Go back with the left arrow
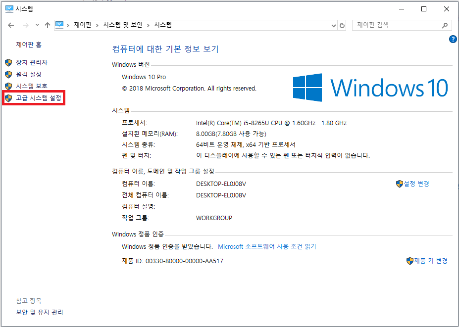 point(11,25)
